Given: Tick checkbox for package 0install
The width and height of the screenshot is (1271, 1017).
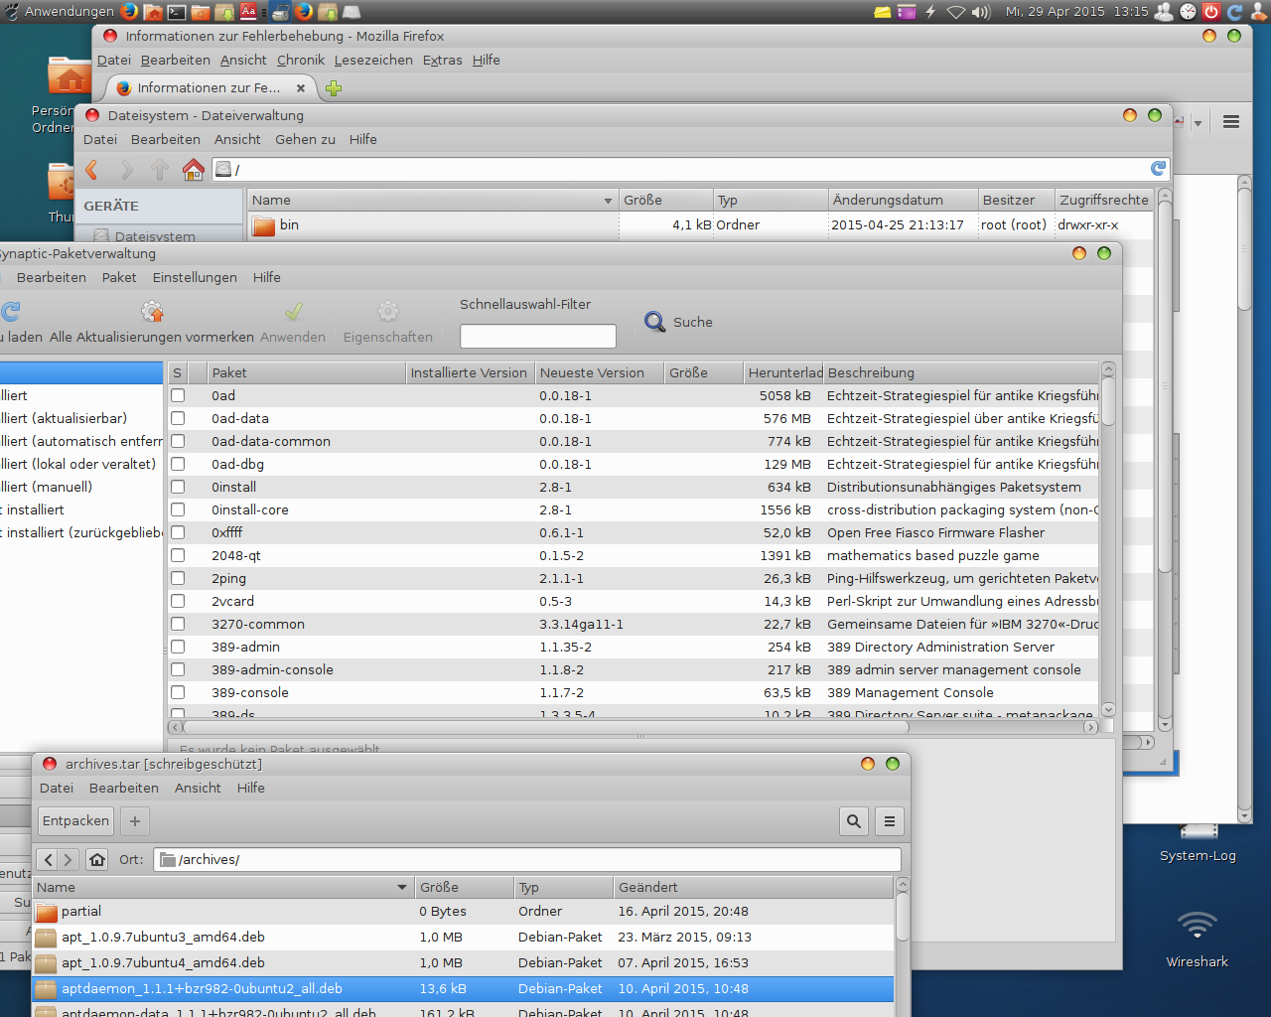Looking at the screenshot, I should (178, 487).
